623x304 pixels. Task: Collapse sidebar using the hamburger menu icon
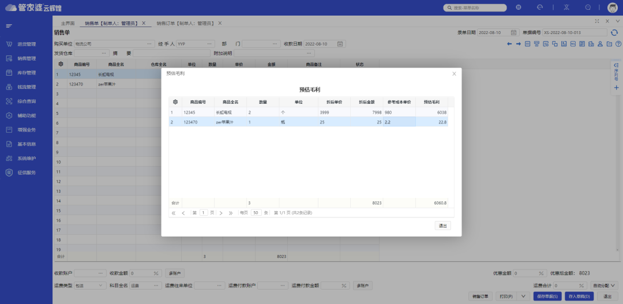9,26
